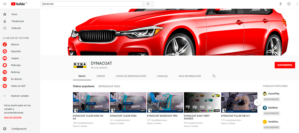The image size is (299, 133).
Task: Subscribe to AuronPlay
Action: point(271,99)
